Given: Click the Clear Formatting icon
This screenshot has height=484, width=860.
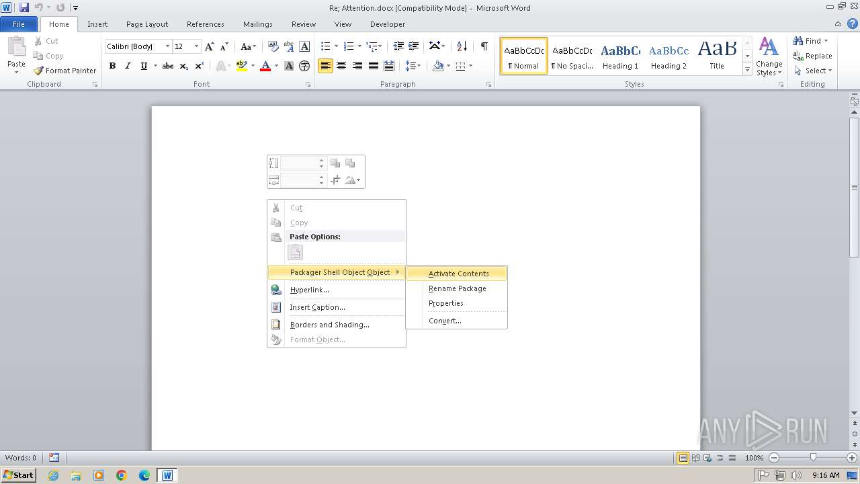Looking at the screenshot, I should [x=273, y=46].
